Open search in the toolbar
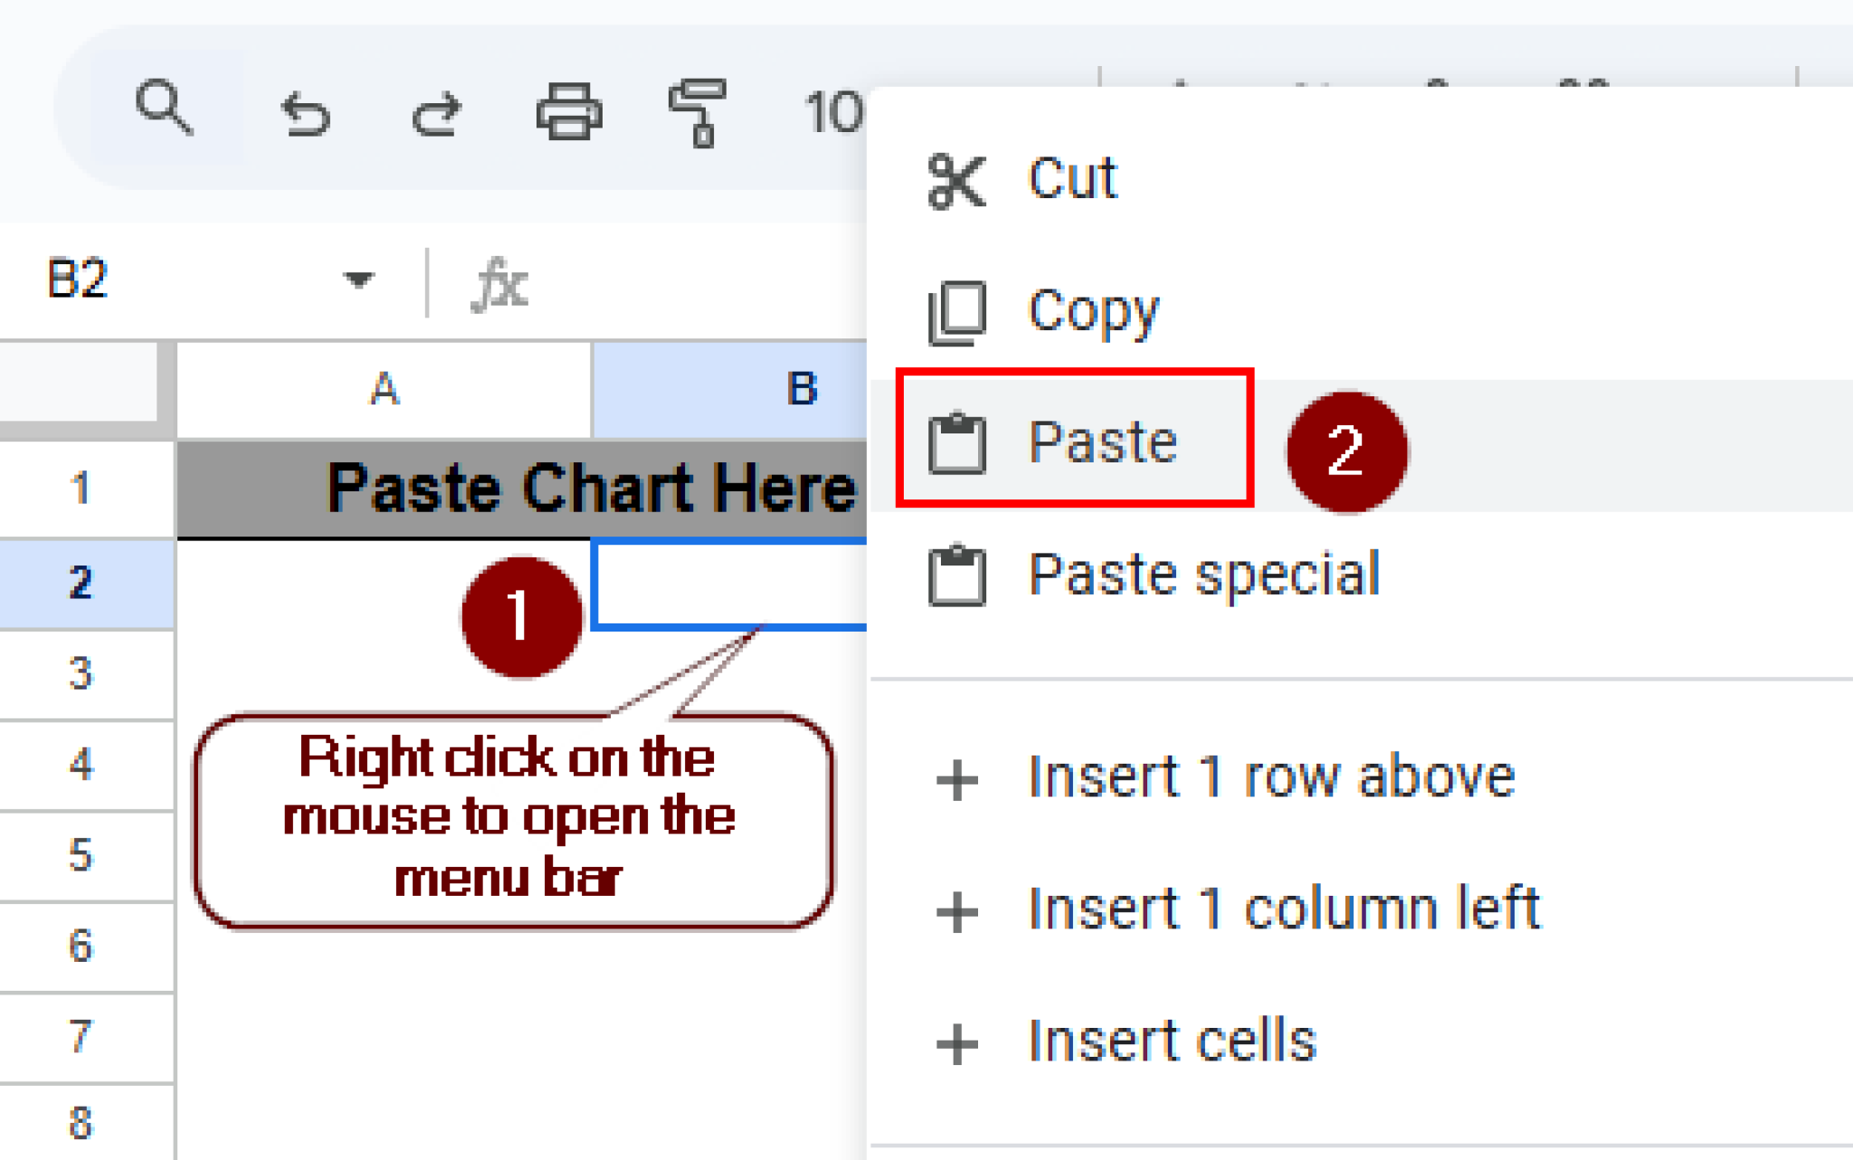1853x1160 pixels. [163, 110]
